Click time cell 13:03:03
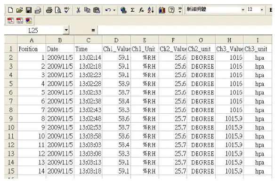 88,145
